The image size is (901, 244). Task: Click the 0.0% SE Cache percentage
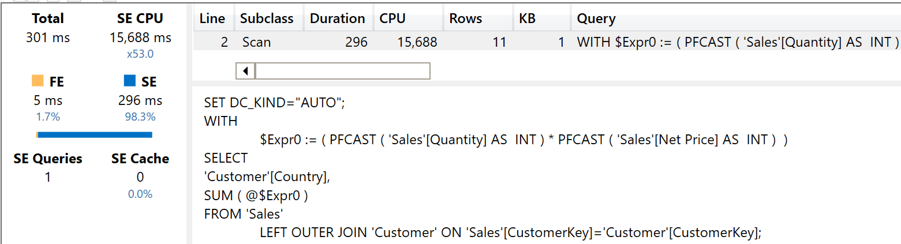click(x=140, y=194)
